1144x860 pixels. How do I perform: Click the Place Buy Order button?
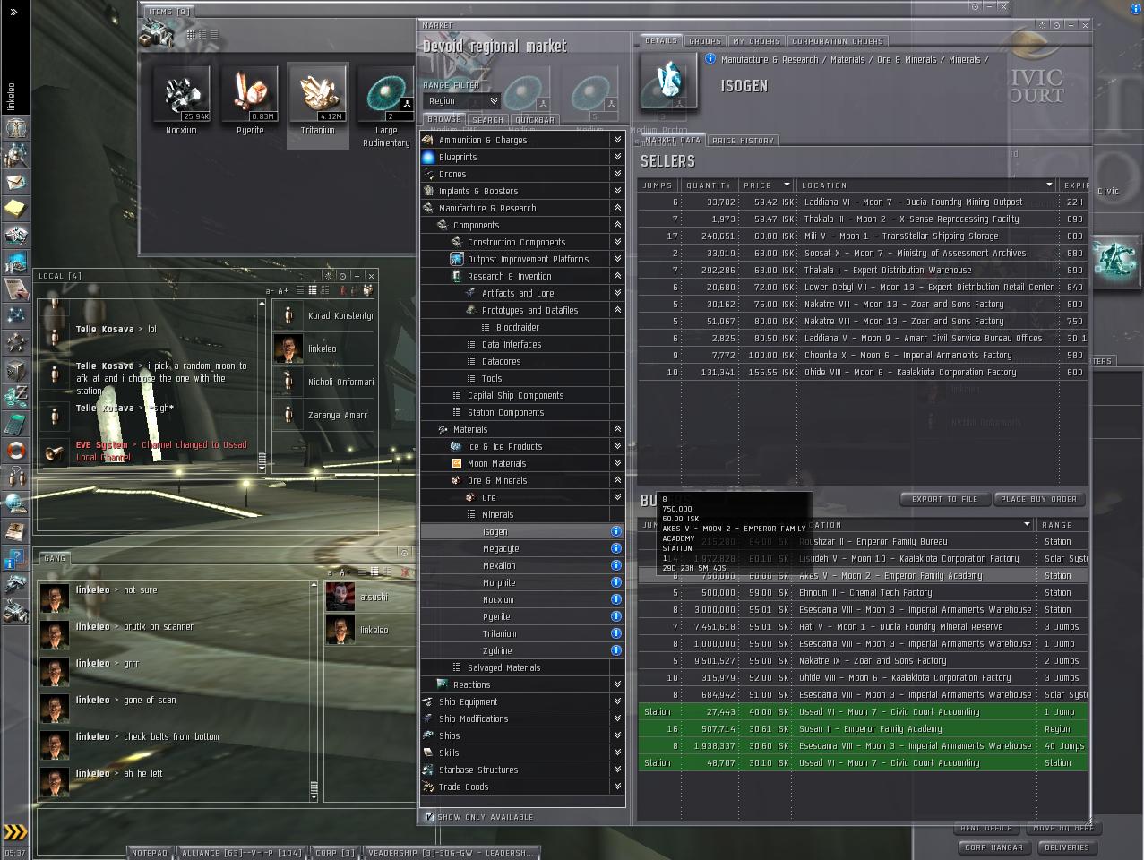point(1038,499)
